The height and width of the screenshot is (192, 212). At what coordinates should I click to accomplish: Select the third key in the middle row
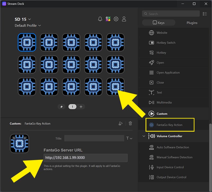coord(71,65)
